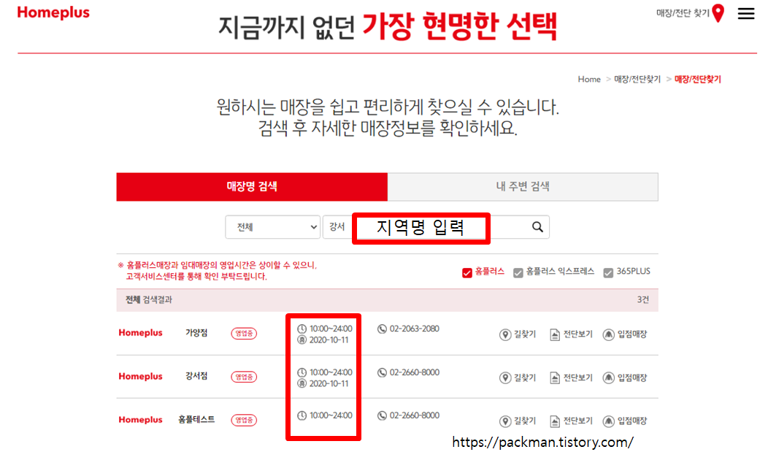Click the 길찾기 link for 가양점
Viewport: 760px width, 452px height.
[525, 334]
